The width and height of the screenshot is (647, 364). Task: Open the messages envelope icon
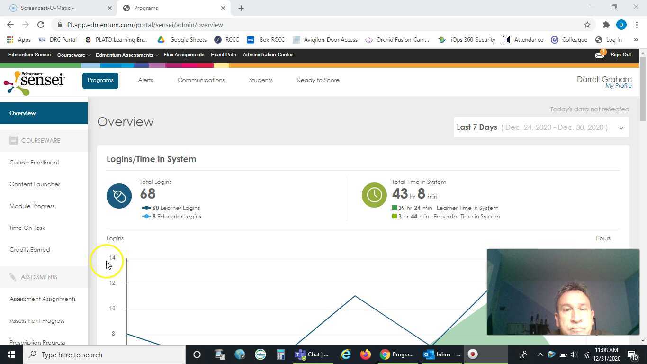tap(599, 55)
